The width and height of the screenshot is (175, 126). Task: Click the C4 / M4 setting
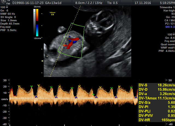[x=170, y=20]
